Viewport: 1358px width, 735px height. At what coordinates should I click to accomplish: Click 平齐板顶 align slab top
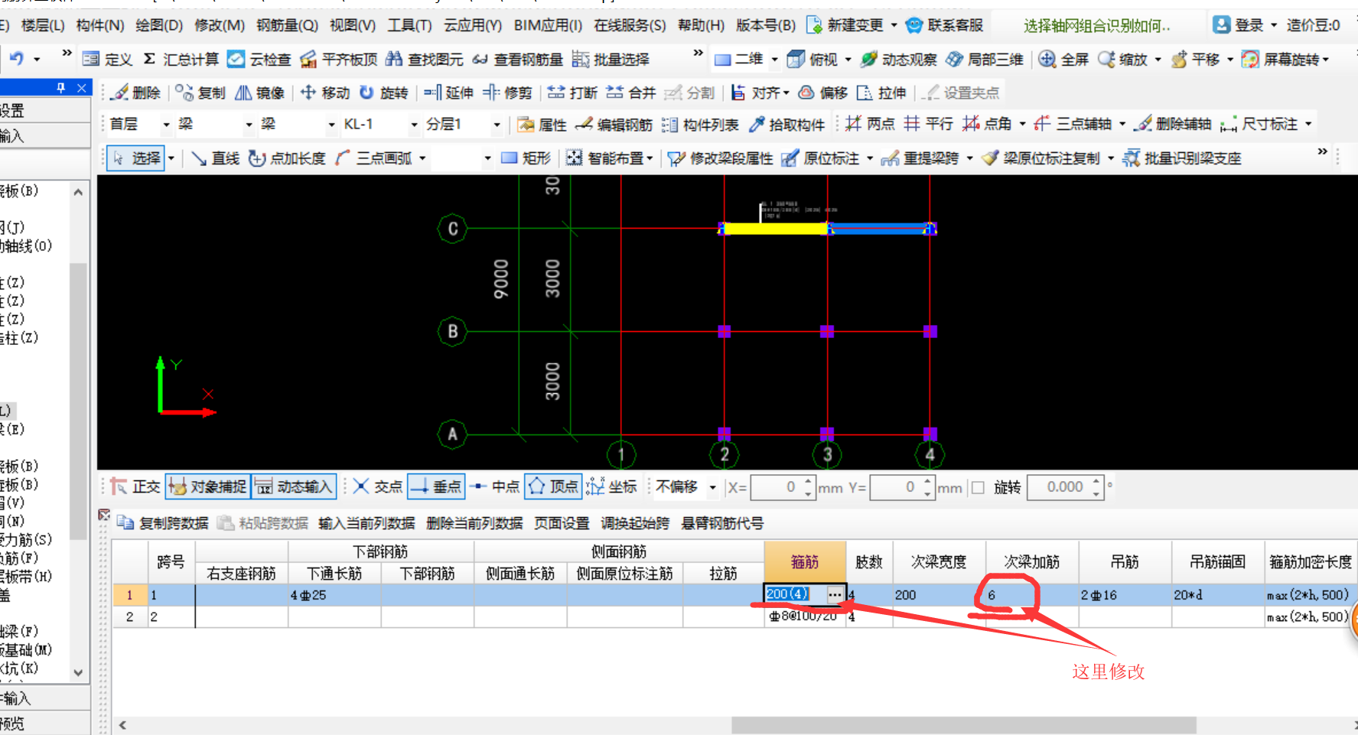pos(339,59)
